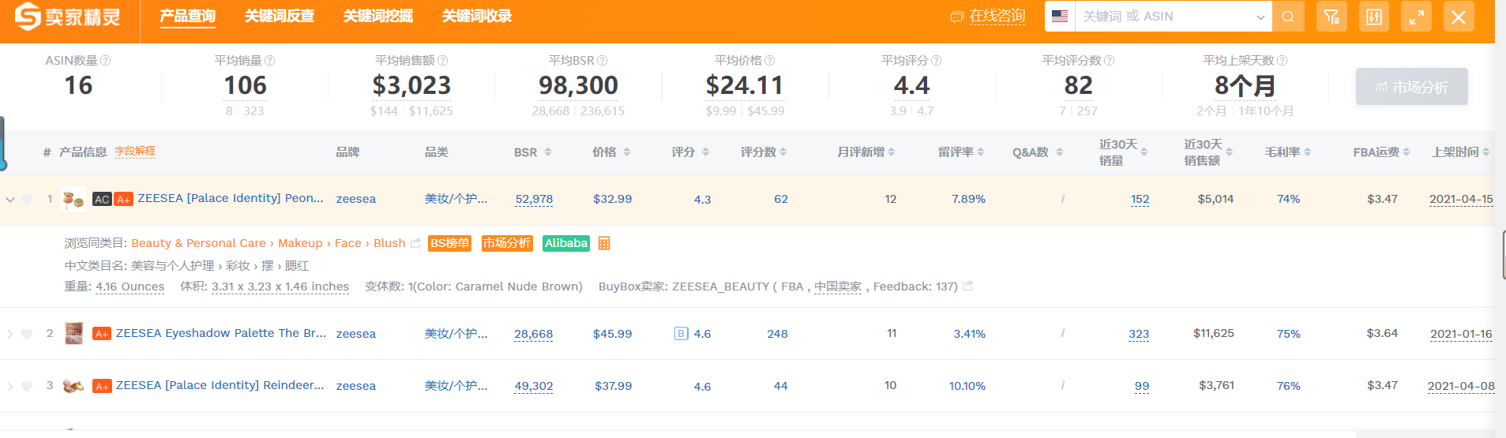
Task: Click the 关键词 或 ASIN search field
Action: coord(1165,17)
